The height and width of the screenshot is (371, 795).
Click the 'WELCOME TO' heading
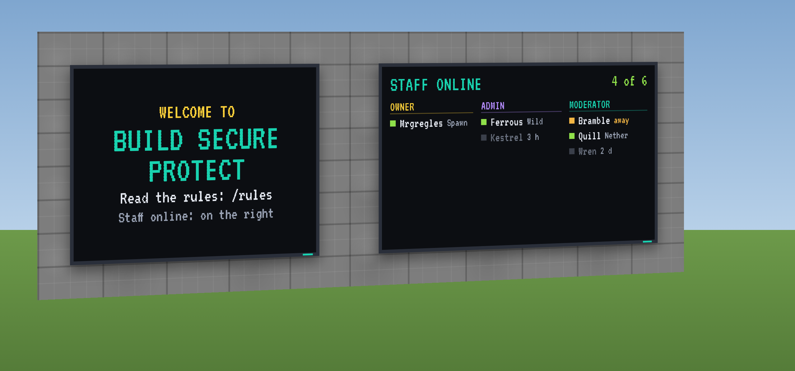(x=197, y=112)
